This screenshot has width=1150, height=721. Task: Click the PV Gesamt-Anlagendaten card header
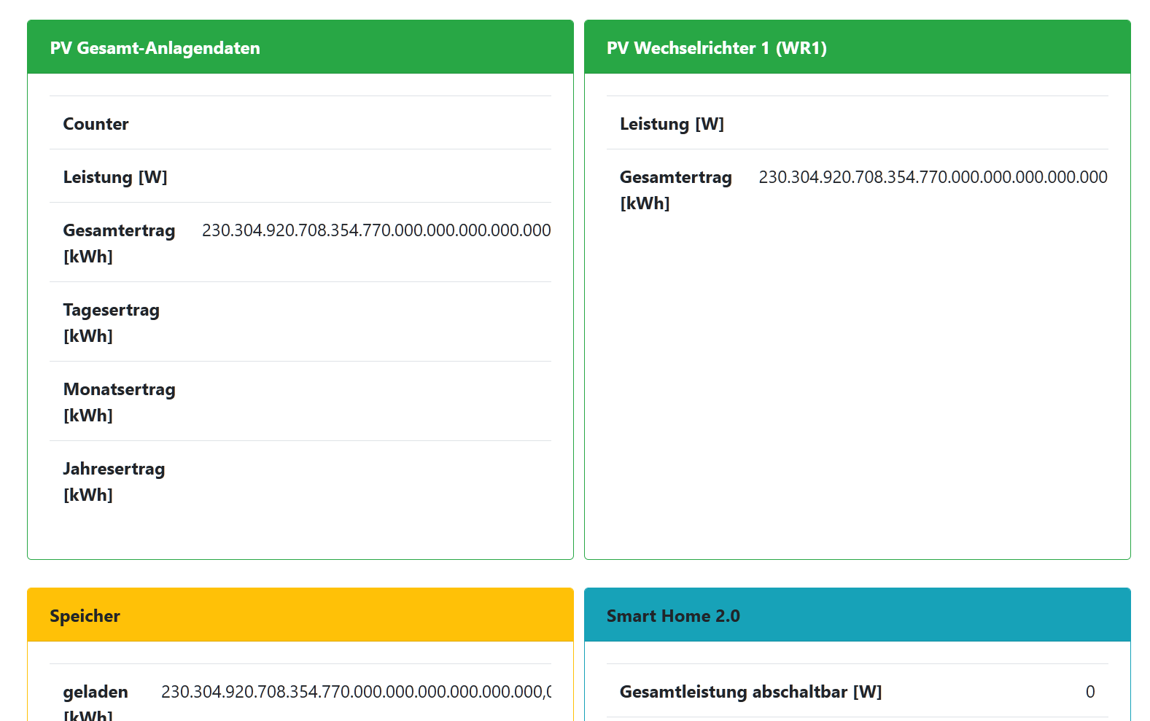pyautogui.click(x=155, y=48)
